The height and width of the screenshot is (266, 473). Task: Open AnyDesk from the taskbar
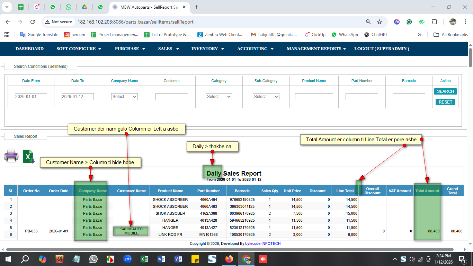pos(263,259)
